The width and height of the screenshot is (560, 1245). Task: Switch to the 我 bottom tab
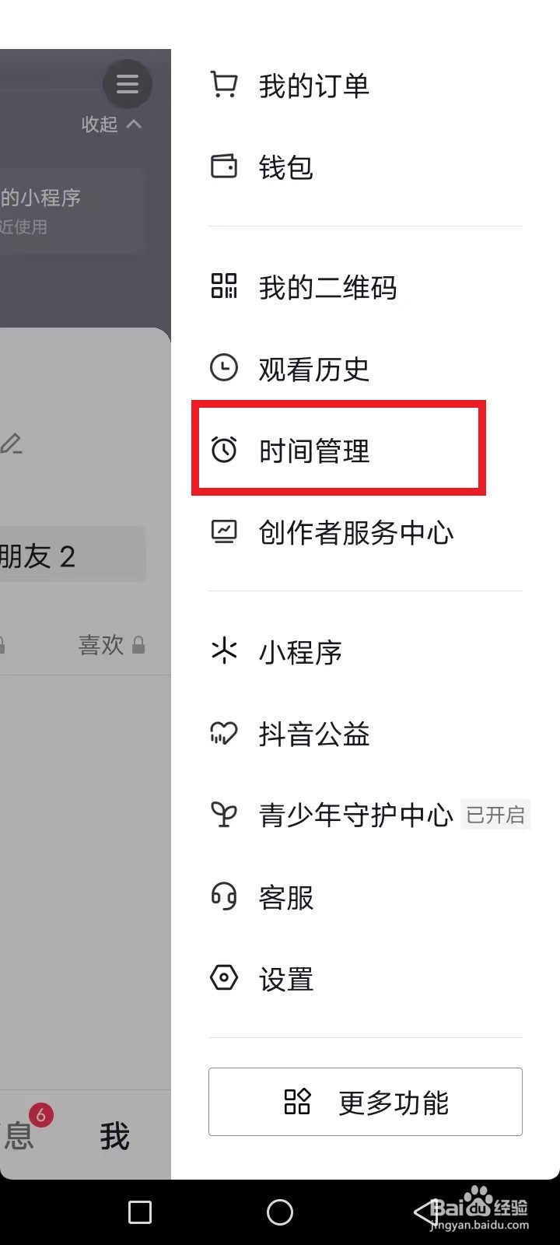pyautogui.click(x=114, y=1137)
